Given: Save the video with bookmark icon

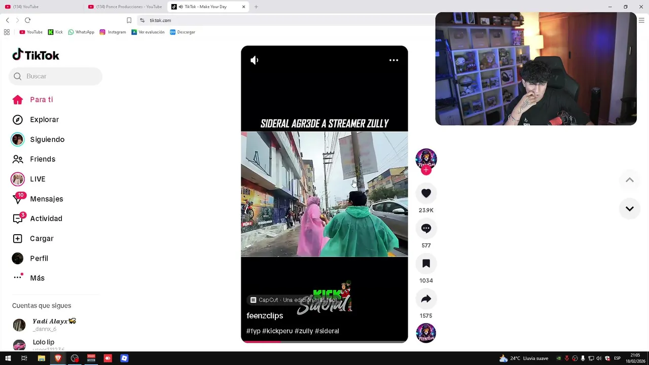Looking at the screenshot, I should [426, 264].
